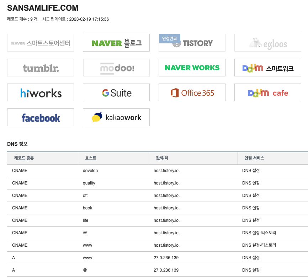Click DNS 설정 in the ott row

click(x=251, y=196)
